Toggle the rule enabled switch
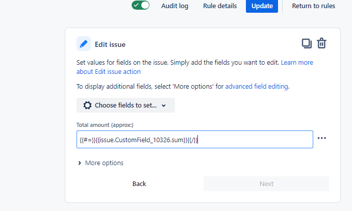352x211 pixels. 140,6
